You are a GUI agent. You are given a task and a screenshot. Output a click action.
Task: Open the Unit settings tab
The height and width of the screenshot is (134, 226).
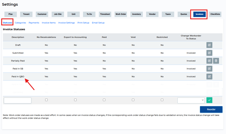pyautogui.click(x=74, y=14)
